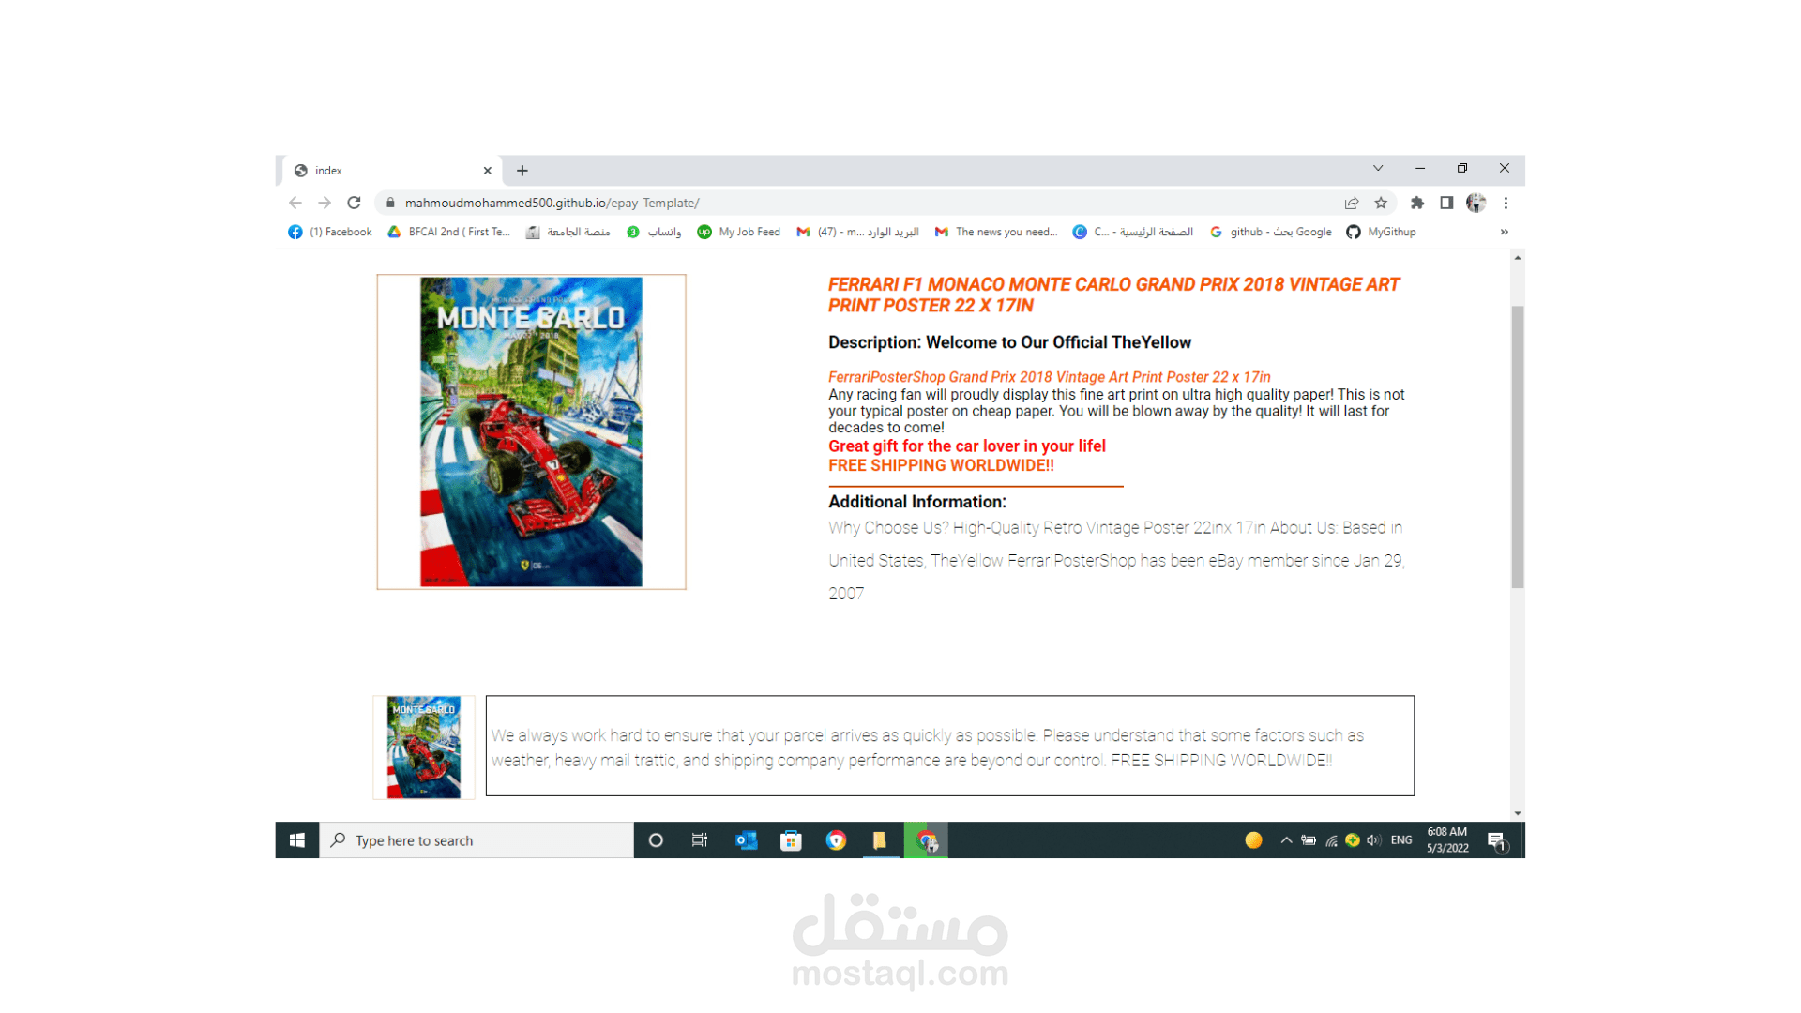
Task: Open the Facebook bookmark
Action: click(330, 232)
